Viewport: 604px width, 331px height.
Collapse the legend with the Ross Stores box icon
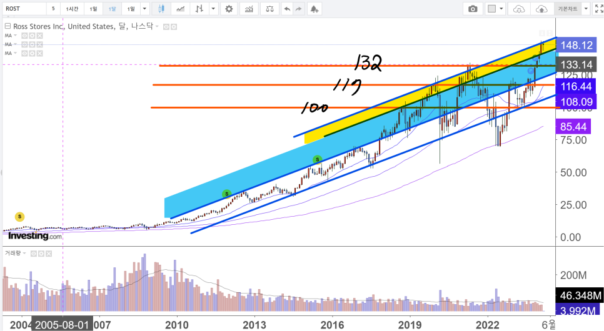point(8,26)
